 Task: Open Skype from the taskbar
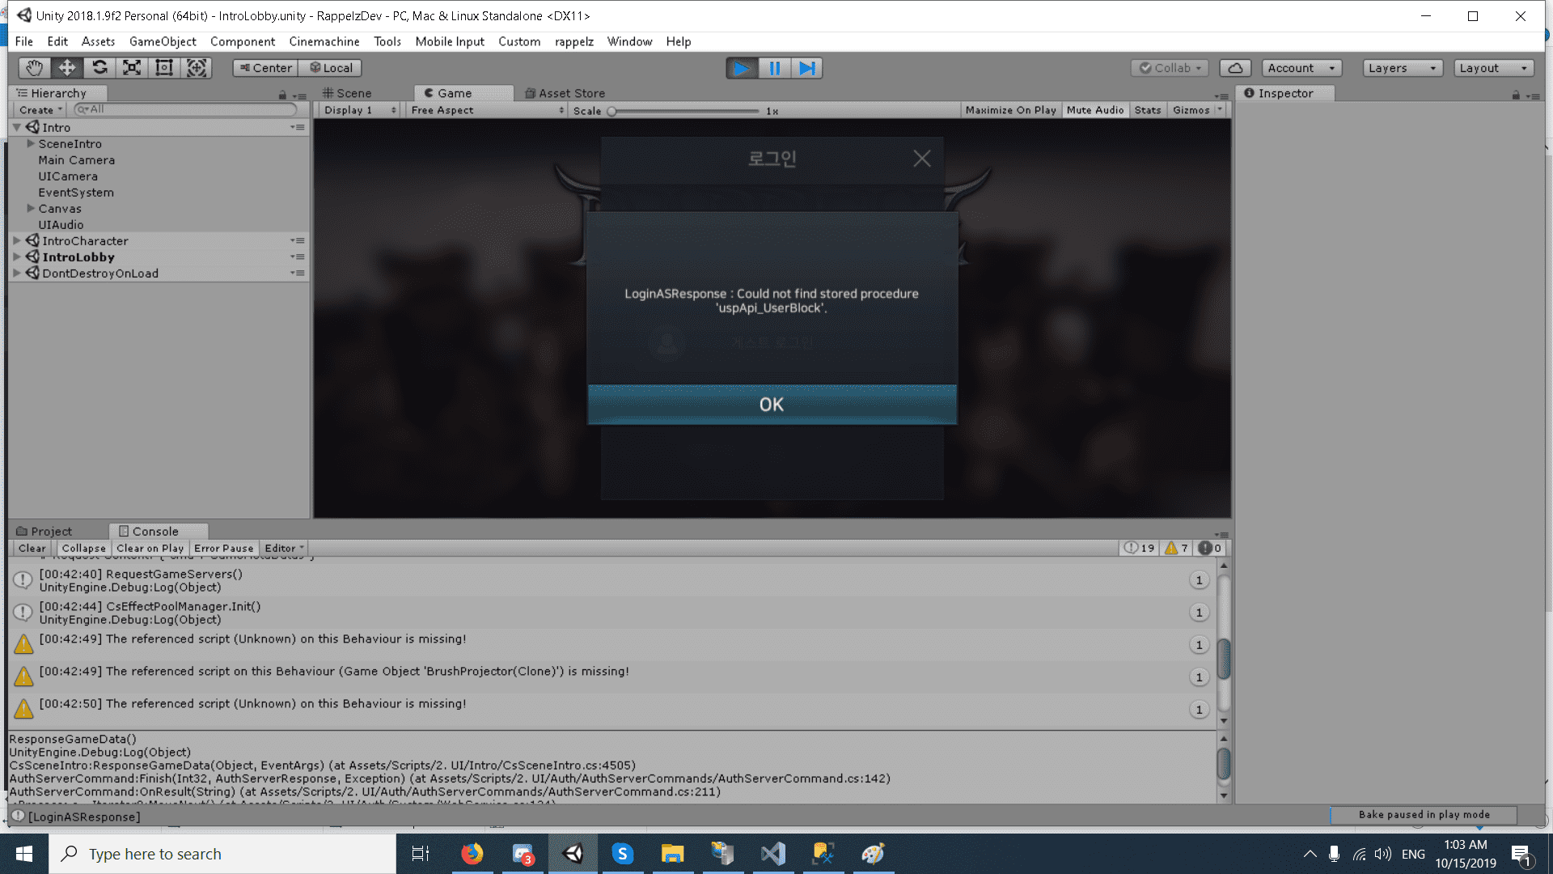[x=622, y=854]
